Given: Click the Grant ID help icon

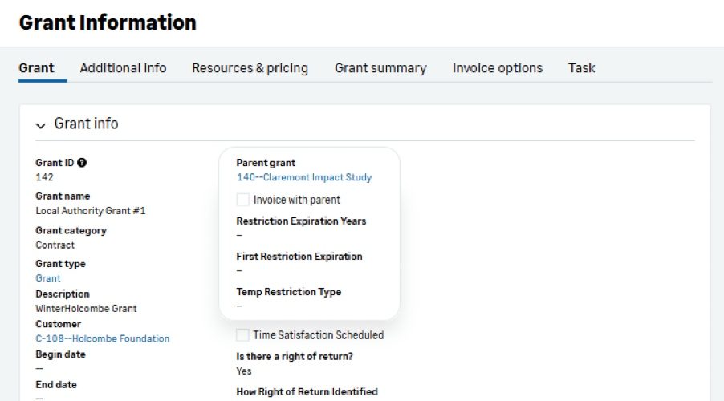Looking at the screenshot, I should pos(82,163).
